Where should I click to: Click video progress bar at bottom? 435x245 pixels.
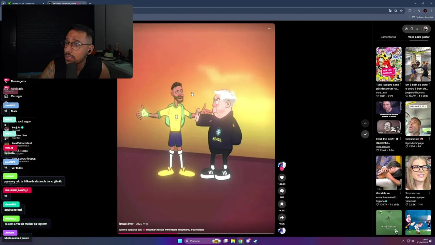[196, 234]
